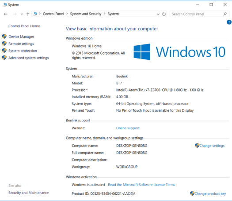Select Control Panel breadcrumb
Image resolution: width=232 pixels, height=201 pixels.
[53, 14]
